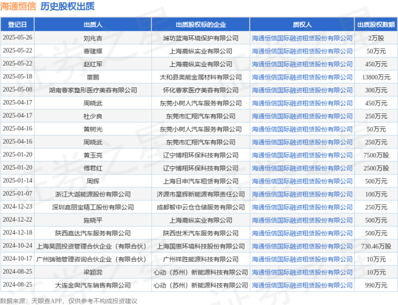
Task: Open the pledgee link in the 陕西嘉达汽车服务 row
Action: [x=302, y=233]
